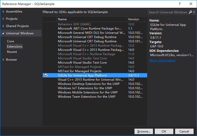197x136 pixels.
Task: Sort by the Name column header
Action: pos(92,19)
